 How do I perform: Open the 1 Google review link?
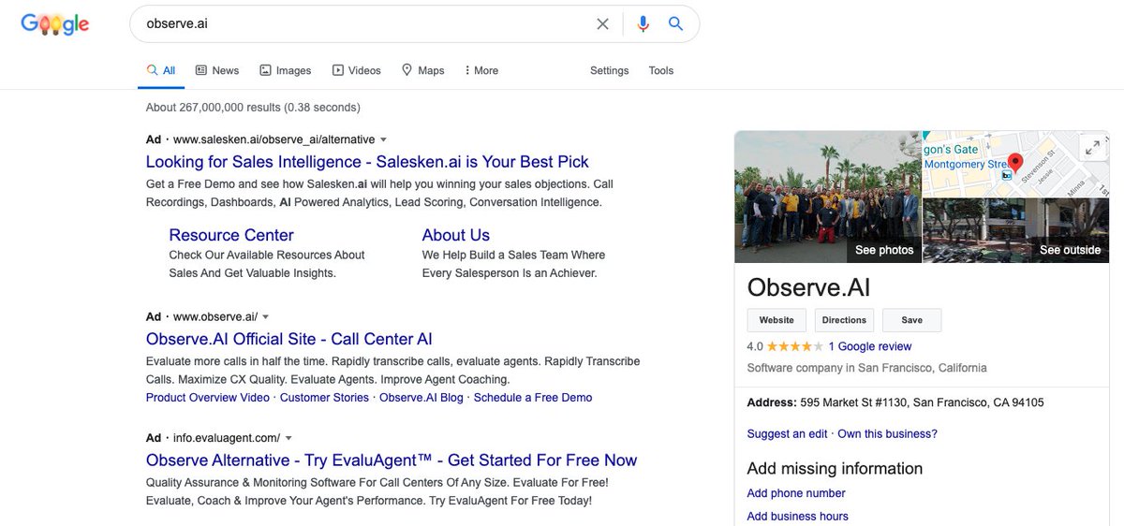tap(870, 346)
